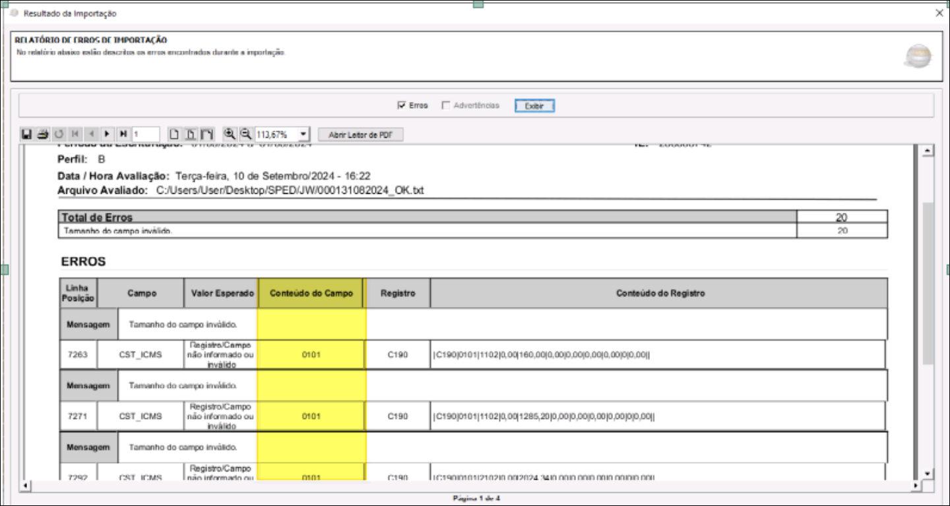
Task: Click the vertical scrollbar thumb
Action: (928, 283)
